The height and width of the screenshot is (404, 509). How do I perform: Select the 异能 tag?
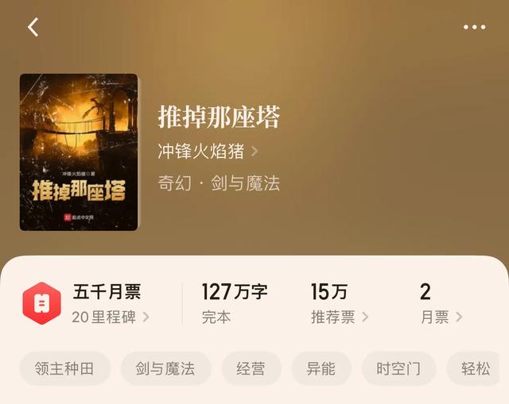321,369
